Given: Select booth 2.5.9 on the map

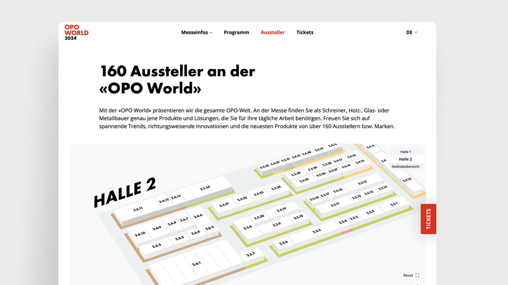Looking at the screenshot, I should 276,224.
